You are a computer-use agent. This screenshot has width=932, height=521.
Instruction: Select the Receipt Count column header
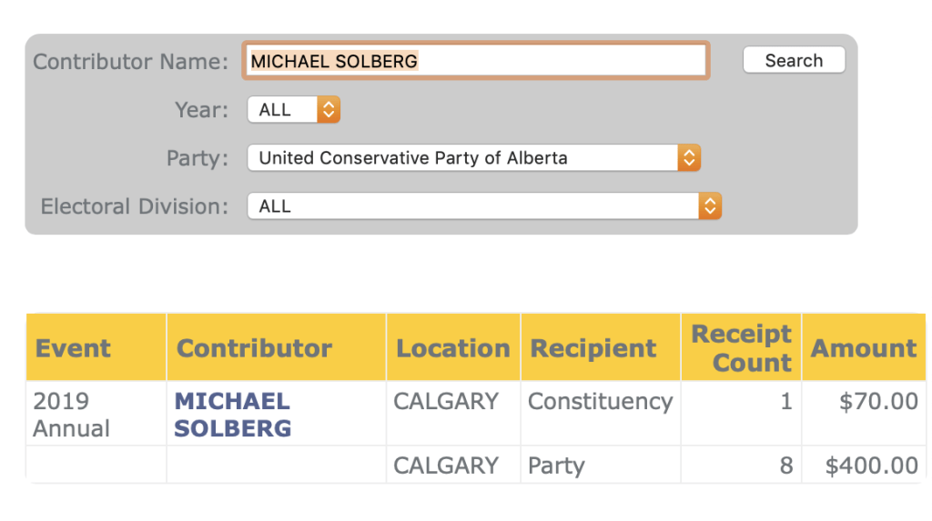[741, 348]
